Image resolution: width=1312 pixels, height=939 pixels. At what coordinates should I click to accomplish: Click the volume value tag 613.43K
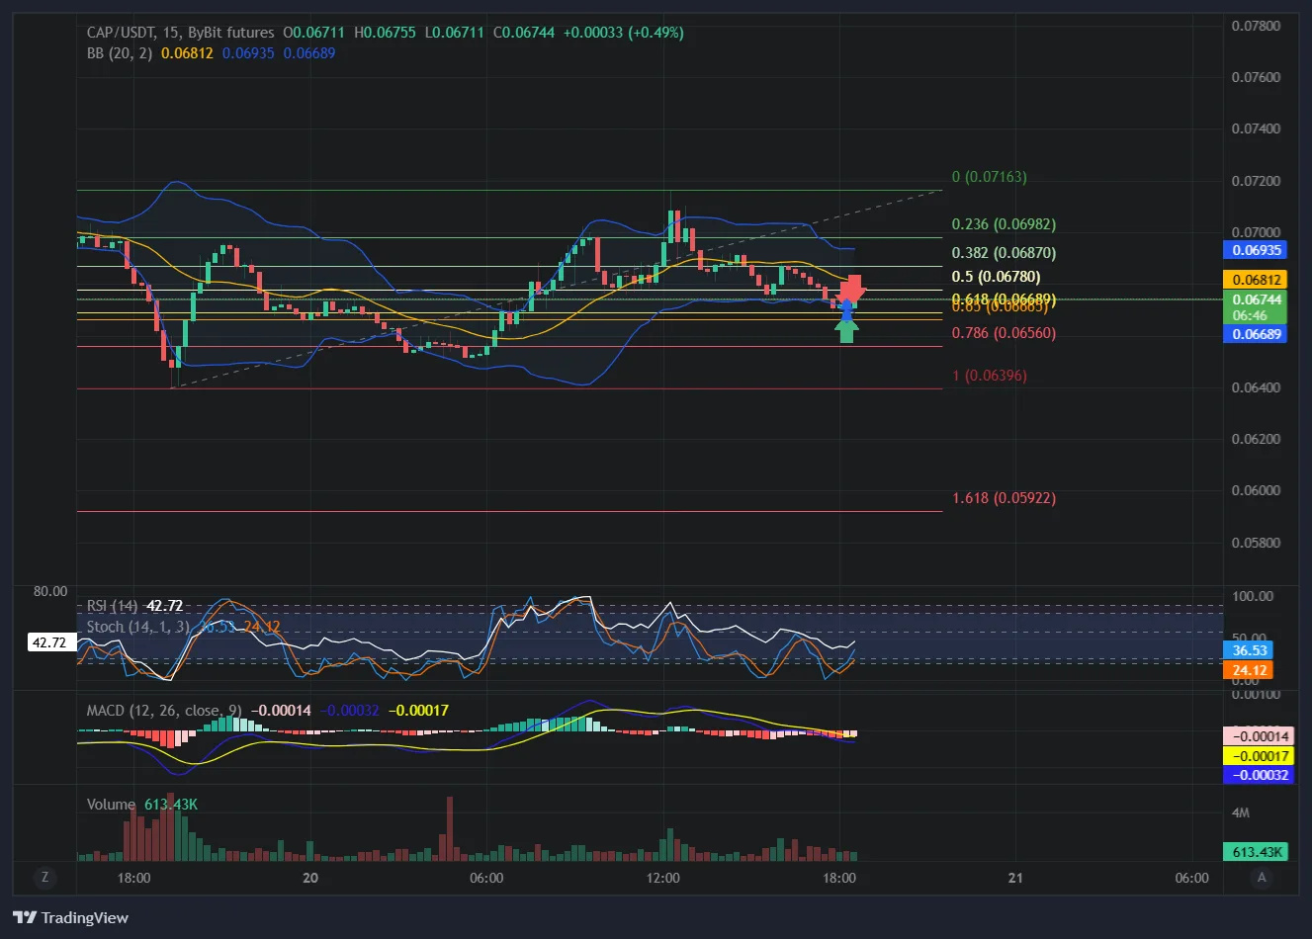tap(1256, 852)
